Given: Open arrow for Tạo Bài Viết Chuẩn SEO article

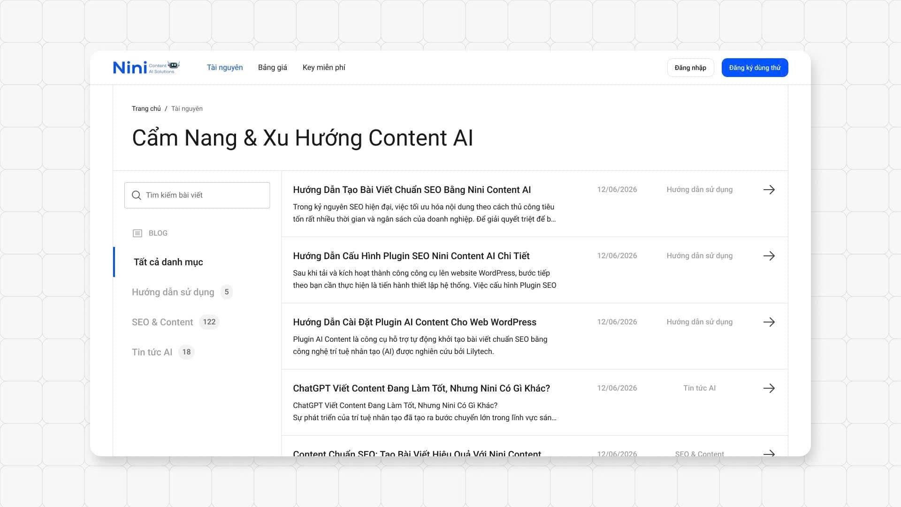Looking at the screenshot, I should pyautogui.click(x=769, y=190).
